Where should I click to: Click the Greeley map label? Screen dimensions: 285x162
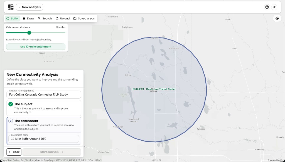tap(260, 150)
